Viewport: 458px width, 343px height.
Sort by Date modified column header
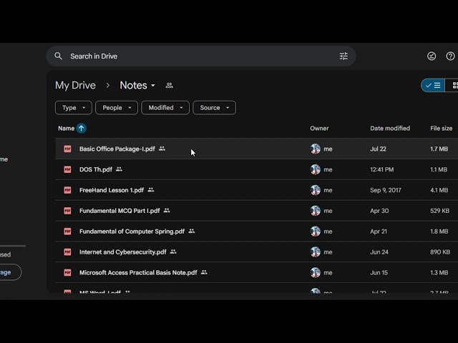[390, 129]
